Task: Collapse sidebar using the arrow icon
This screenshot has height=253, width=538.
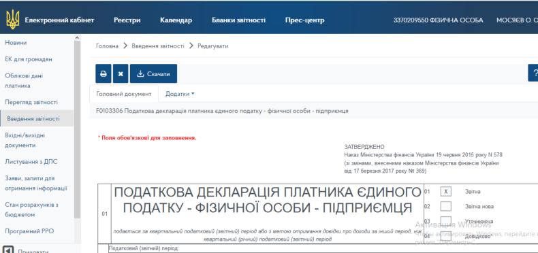Action: (7, 250)
